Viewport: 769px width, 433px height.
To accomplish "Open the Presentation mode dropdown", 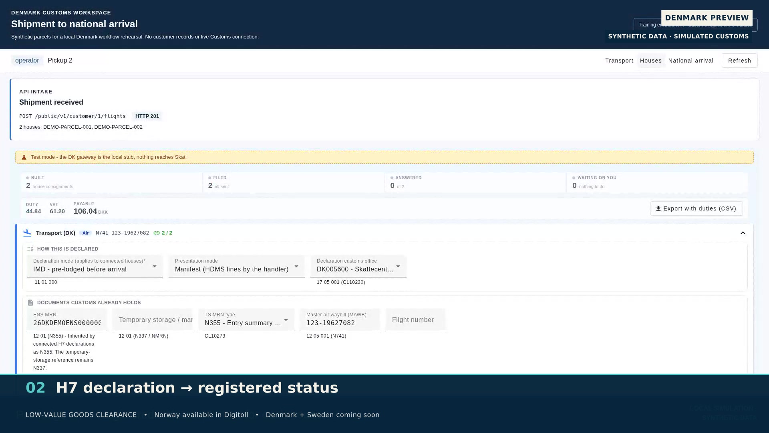I will pyautogui.click(x=237, y=266).
